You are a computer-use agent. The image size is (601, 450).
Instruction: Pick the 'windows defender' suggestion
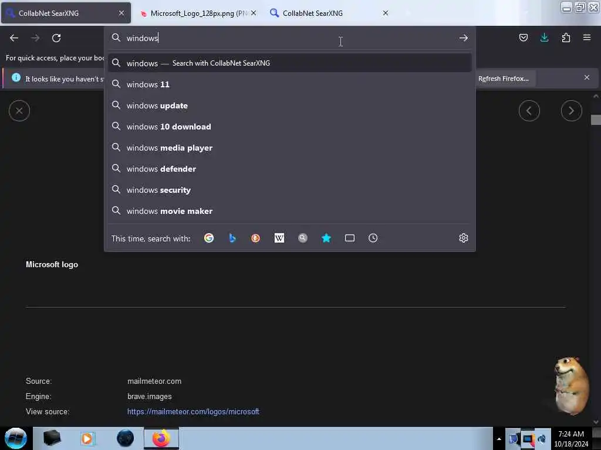[290, 169]
